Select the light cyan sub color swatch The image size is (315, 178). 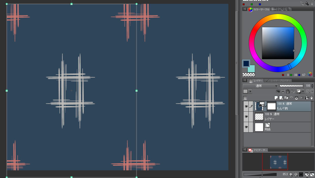click(251, 69)
